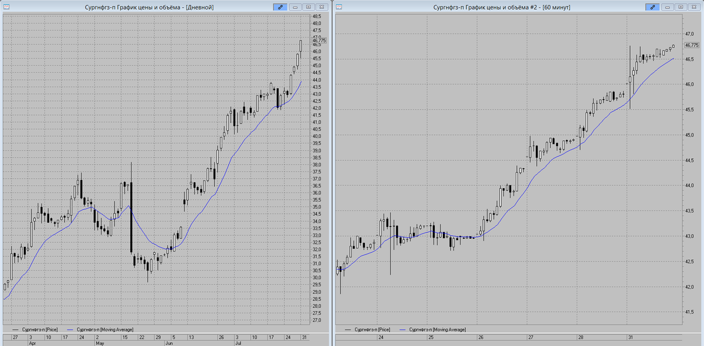Click the 46,775 current price label on the 60 минут chart
This screenshot has height=346, width=704.
point(692,45)
